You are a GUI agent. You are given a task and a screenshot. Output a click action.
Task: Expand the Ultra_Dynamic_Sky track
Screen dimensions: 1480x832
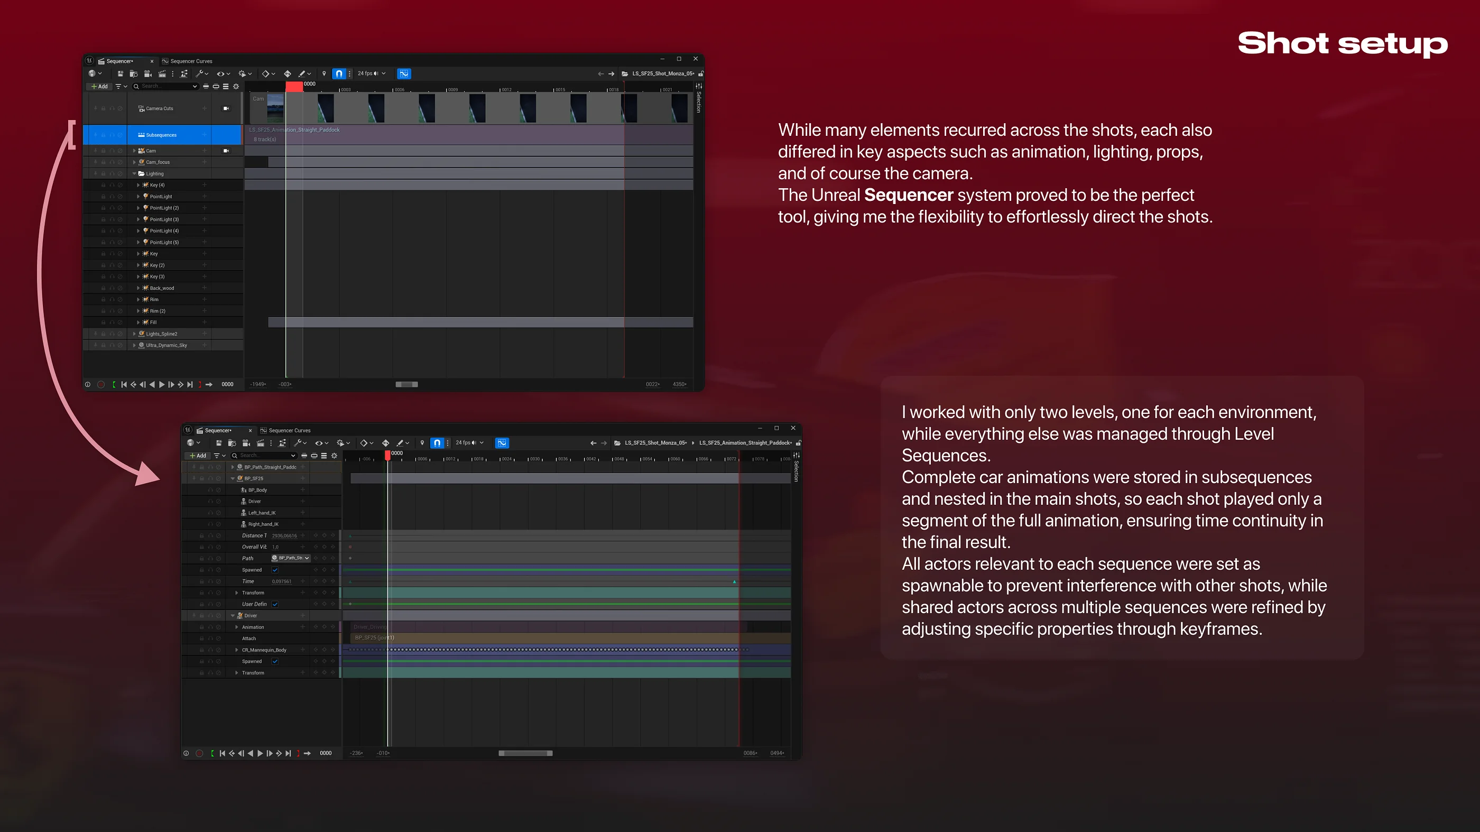pos(134,345)
